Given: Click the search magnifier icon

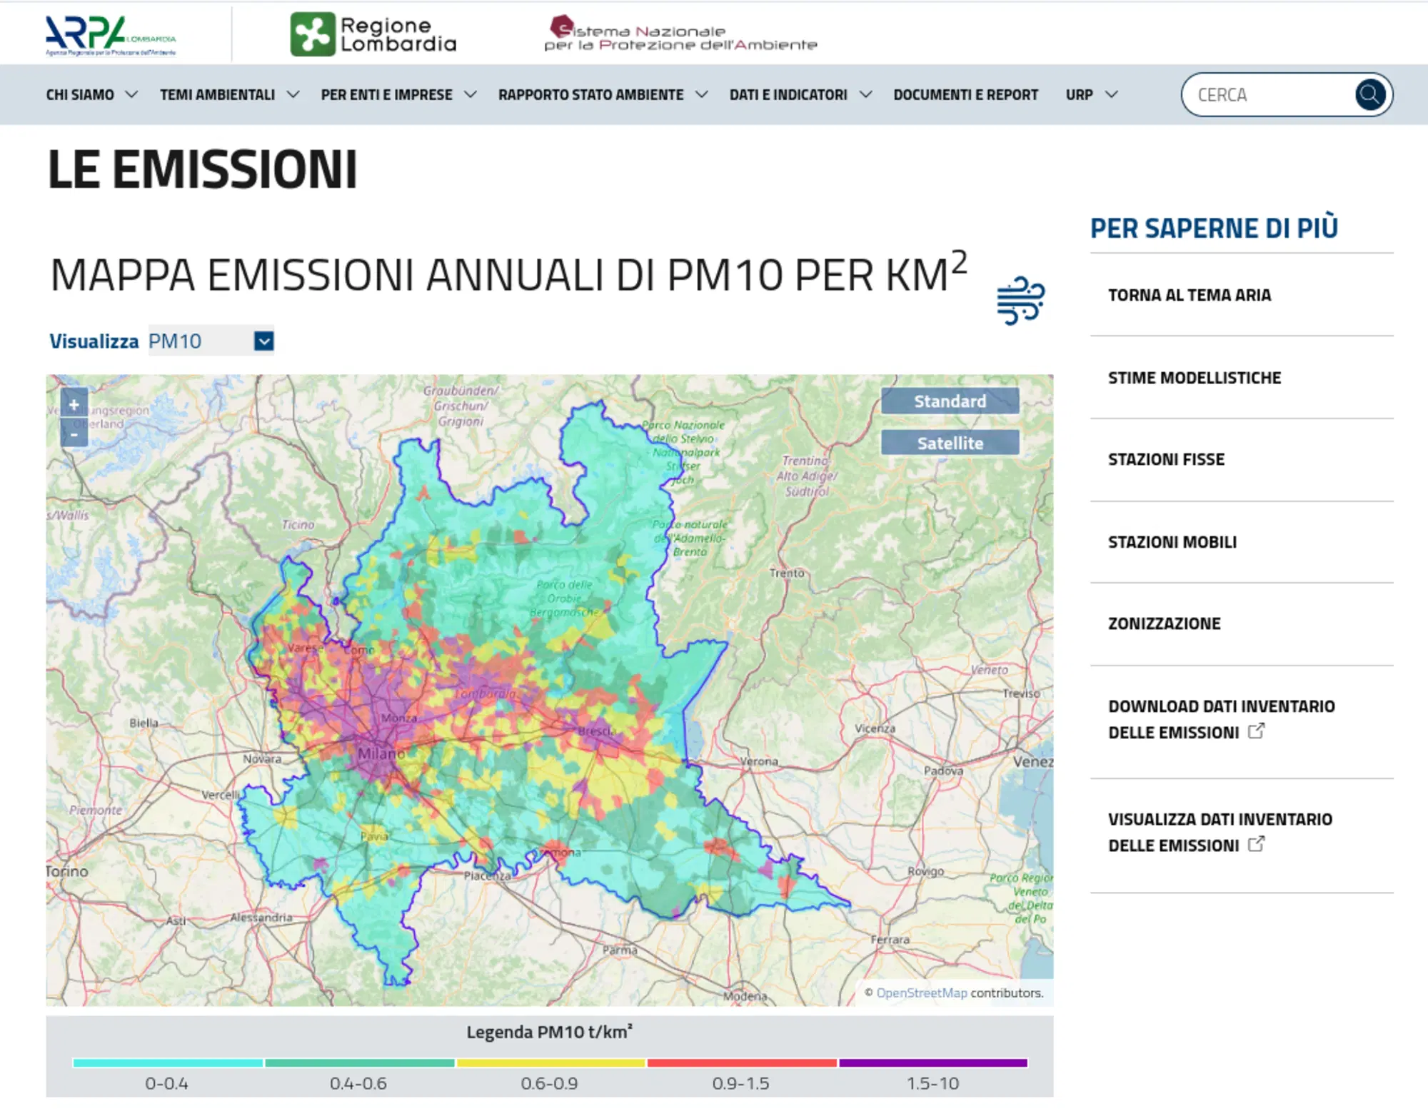Looking at the screenshot, I should tap(1370, 94).
